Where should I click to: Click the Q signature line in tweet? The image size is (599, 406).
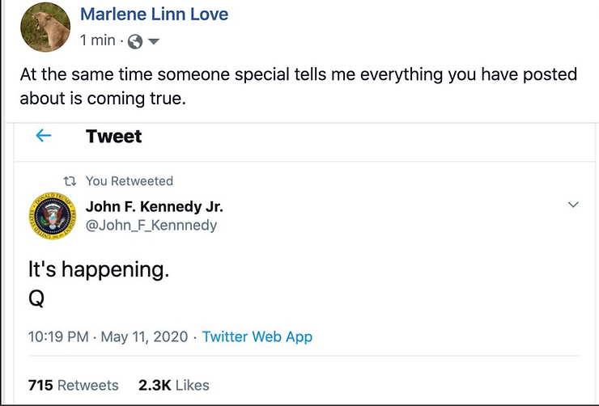click(36, 298)
